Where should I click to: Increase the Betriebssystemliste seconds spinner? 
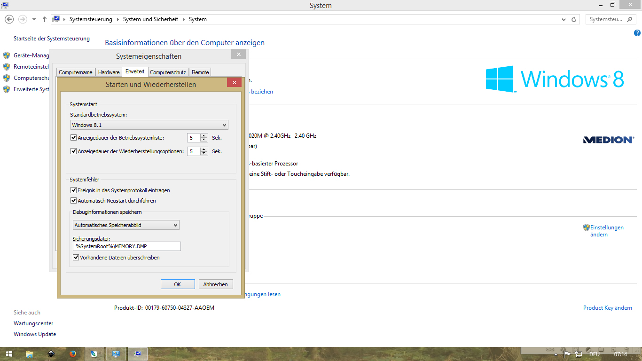click(x=204, y=136)
